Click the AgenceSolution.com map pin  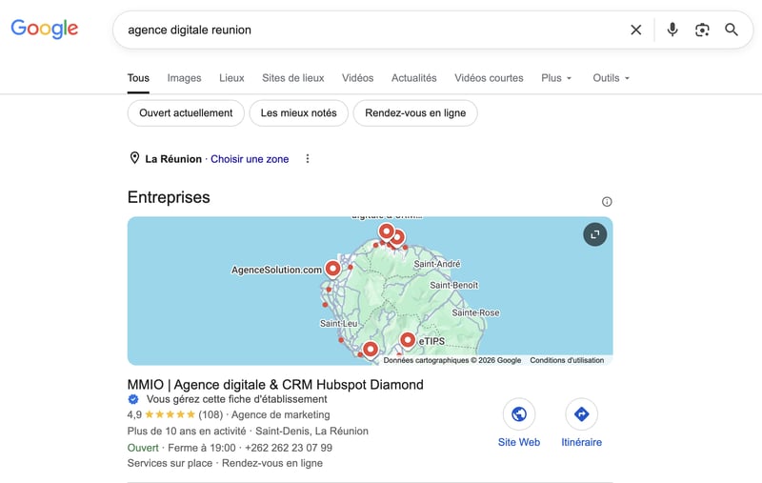[332, 269]
